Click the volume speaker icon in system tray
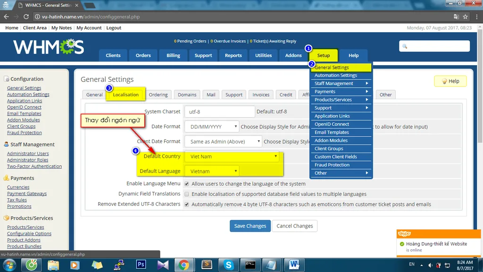The width and height of the screenshot is (483, 272). (430, 265)
